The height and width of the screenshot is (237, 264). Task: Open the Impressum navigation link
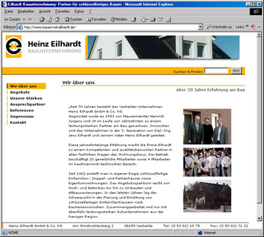(22, 117)
